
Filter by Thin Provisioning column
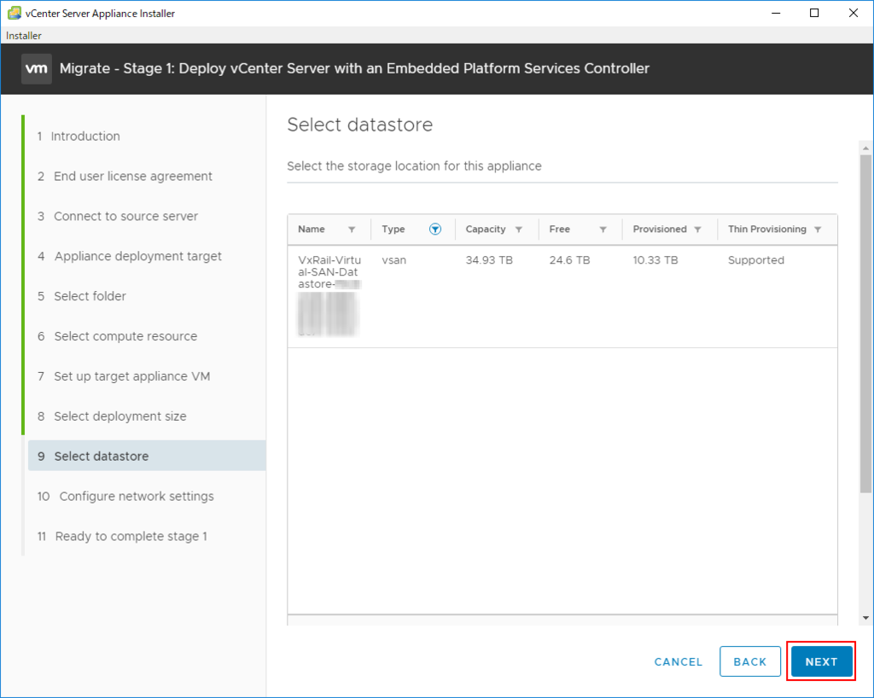click(x=818, y=230)
